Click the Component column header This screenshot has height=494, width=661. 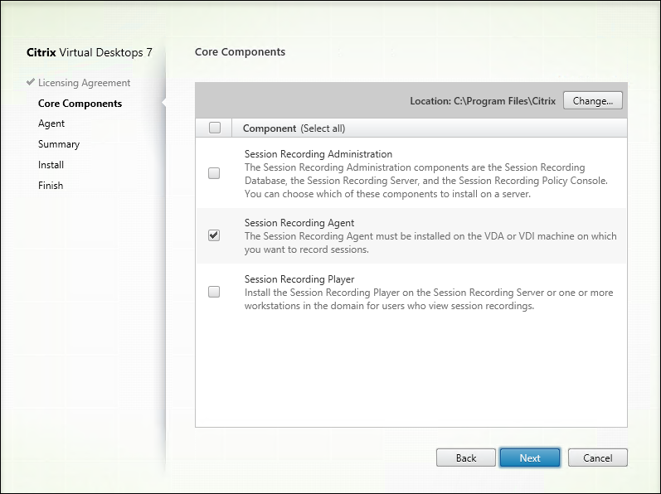click(270, 128)
